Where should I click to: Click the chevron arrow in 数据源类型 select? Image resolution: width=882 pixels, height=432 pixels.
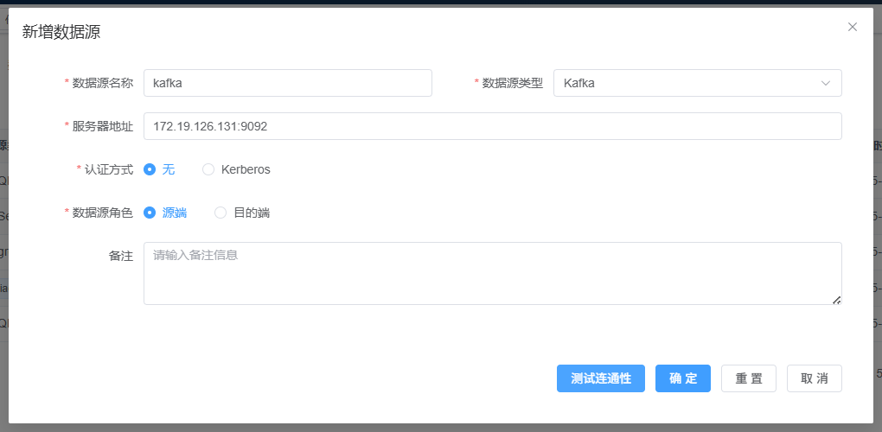click(x=825, y=83)
